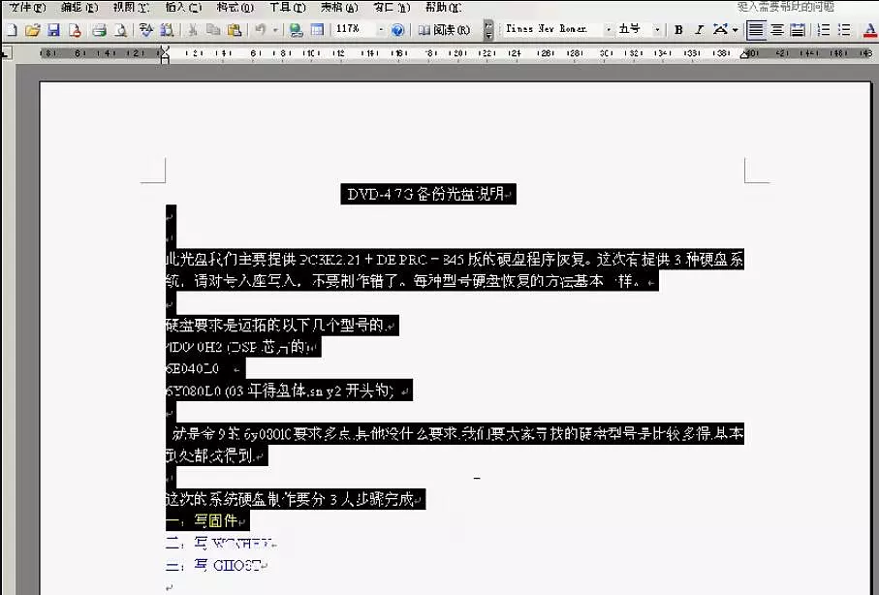Switch to Reading layout 阅读(R)

pyautogui.click(x=444, y=30)
